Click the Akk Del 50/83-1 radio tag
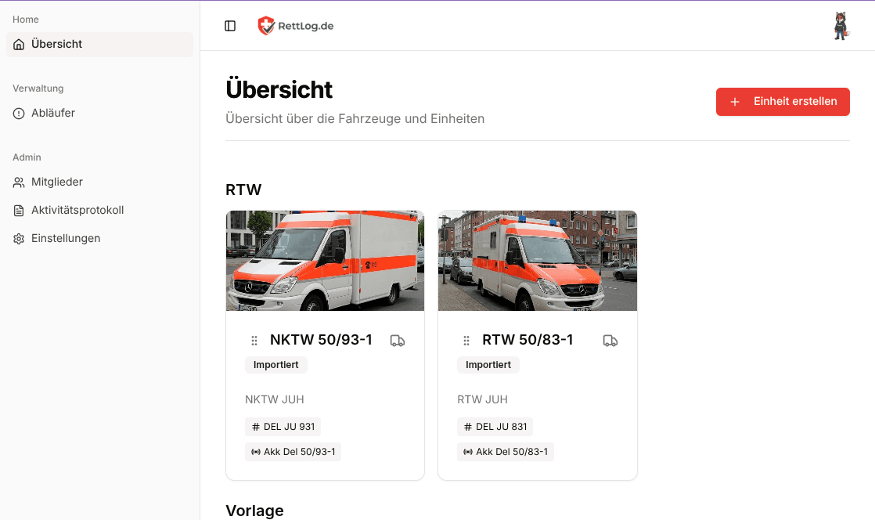Viewport: 875px width, 520px height. tap(506, 452)
